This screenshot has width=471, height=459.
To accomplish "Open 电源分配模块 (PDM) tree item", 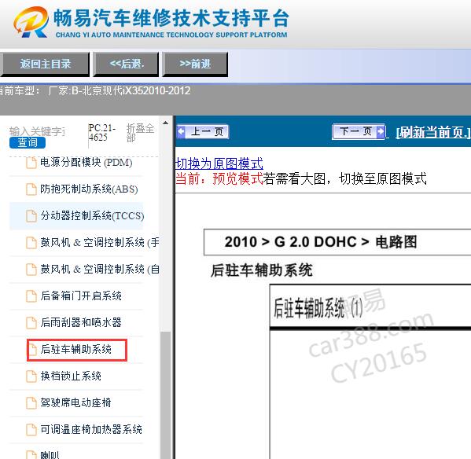I will (86, 163).
